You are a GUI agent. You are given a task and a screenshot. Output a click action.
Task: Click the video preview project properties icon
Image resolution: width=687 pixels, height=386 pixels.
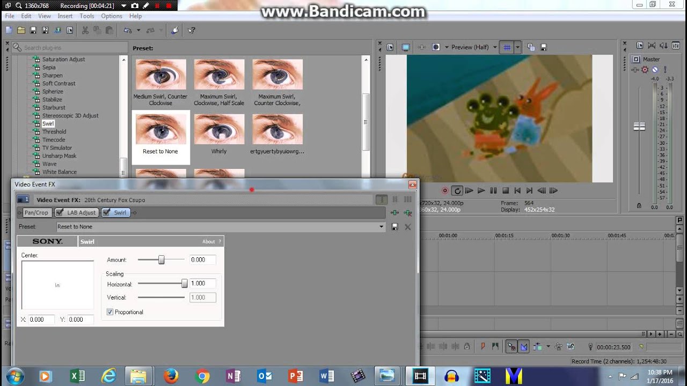[390, 47]
